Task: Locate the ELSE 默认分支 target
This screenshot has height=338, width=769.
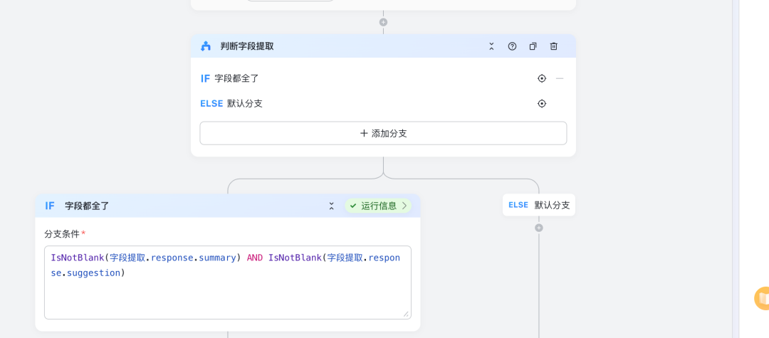Action: pyautogui.click(x=541, y=103)
